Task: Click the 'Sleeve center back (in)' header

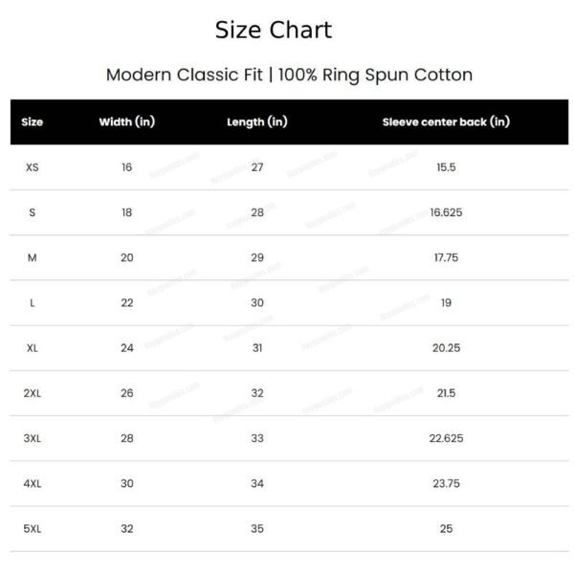Action: click(446, 122)
